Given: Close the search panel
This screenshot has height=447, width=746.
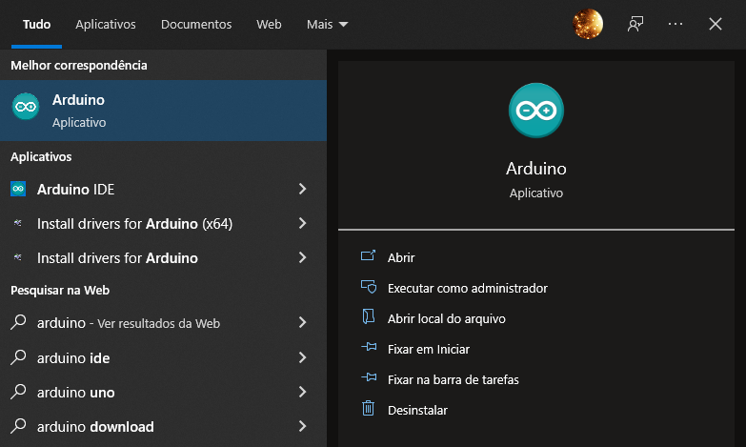Looking at the screenshot, I should [x=716, y=24].
